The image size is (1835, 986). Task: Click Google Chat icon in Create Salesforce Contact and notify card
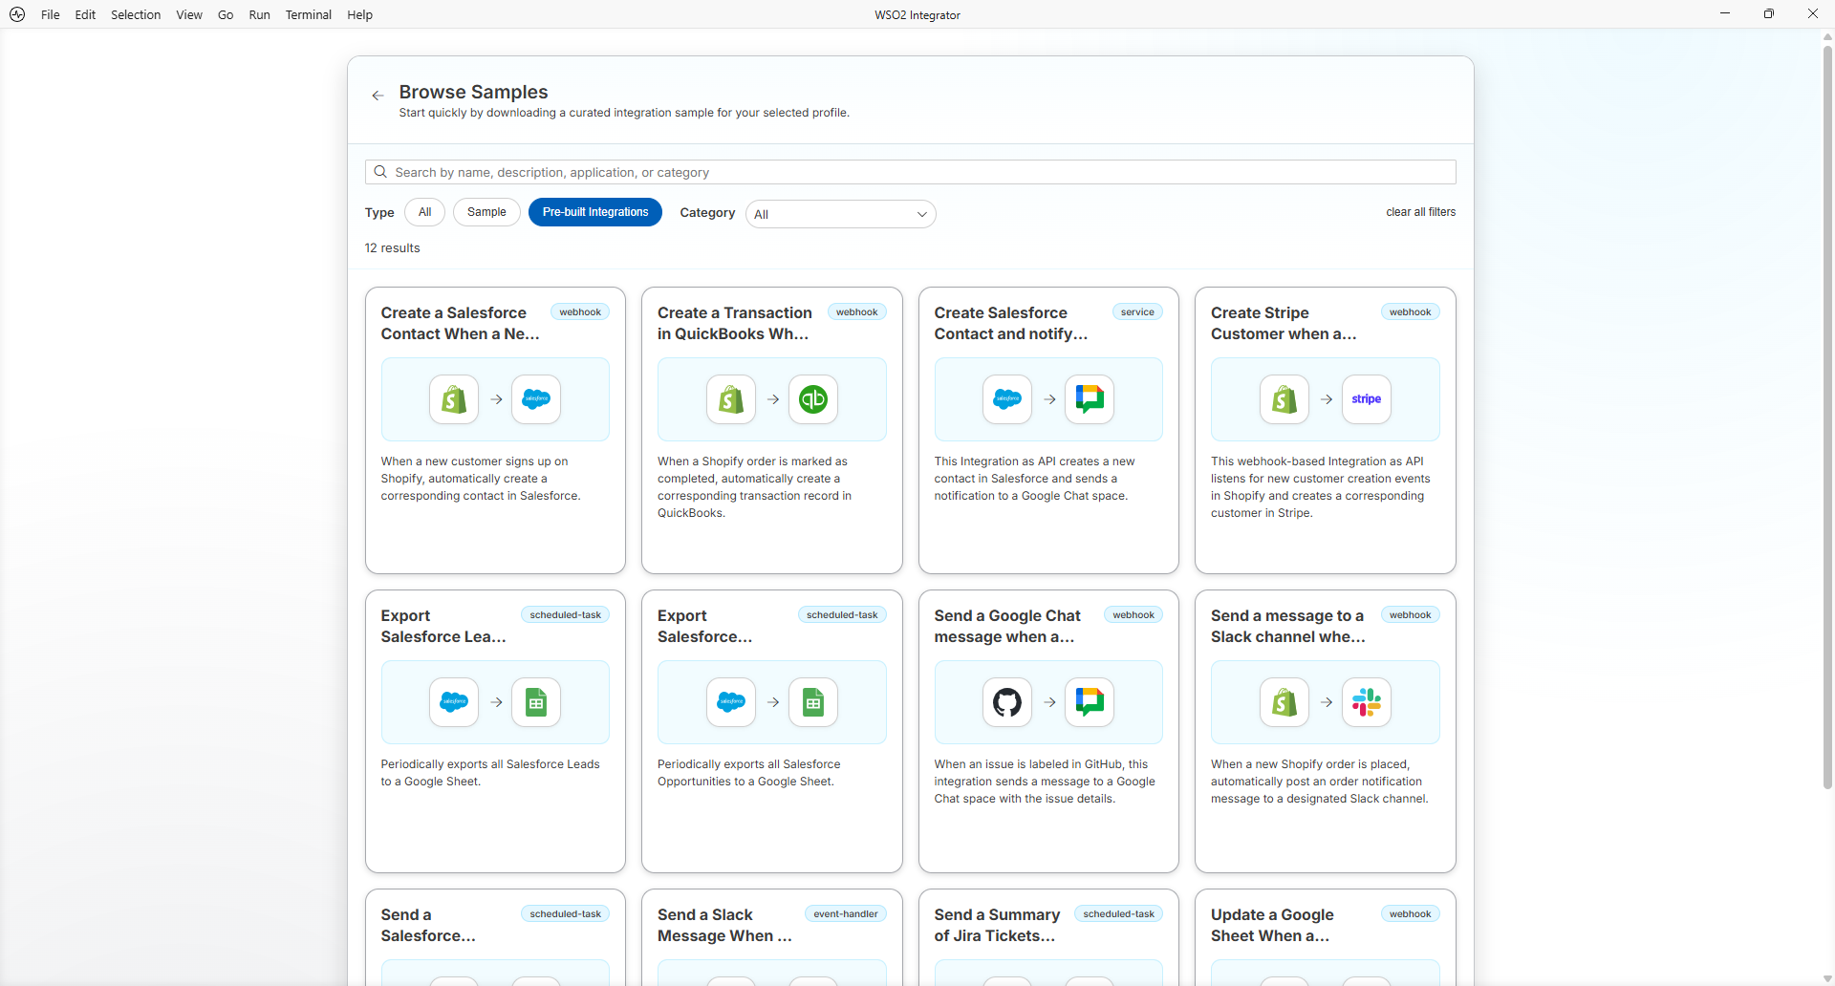coord(1090,399)
